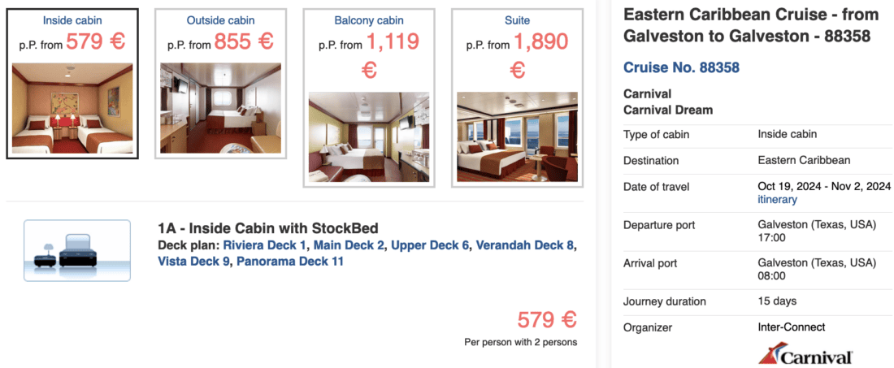Click the itinerary link

pos(777,200)
